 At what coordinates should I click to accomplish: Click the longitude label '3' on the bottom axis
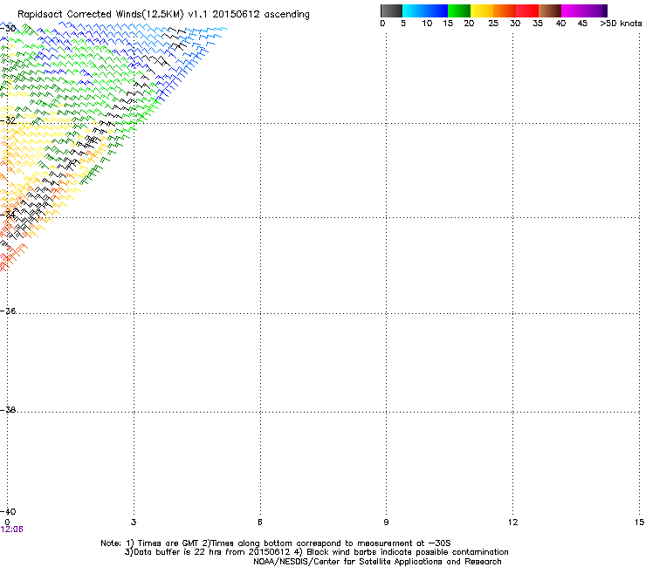click(x=134, y=523)
